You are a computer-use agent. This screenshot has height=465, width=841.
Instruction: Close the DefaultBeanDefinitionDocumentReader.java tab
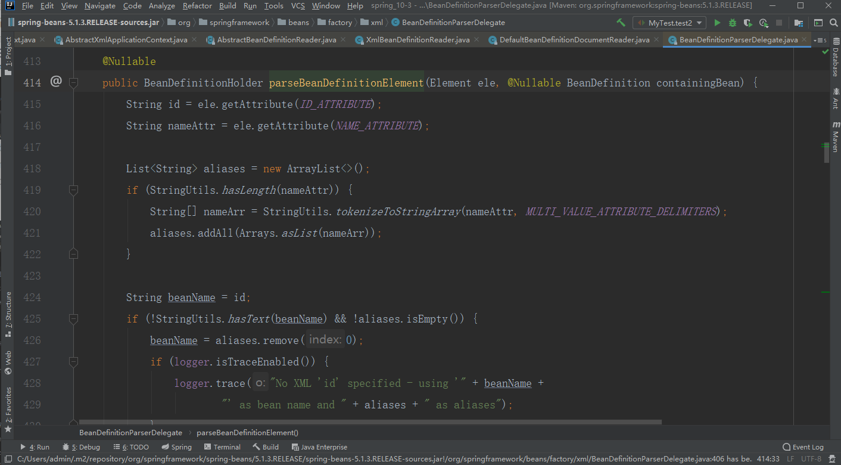click(656, 40)
